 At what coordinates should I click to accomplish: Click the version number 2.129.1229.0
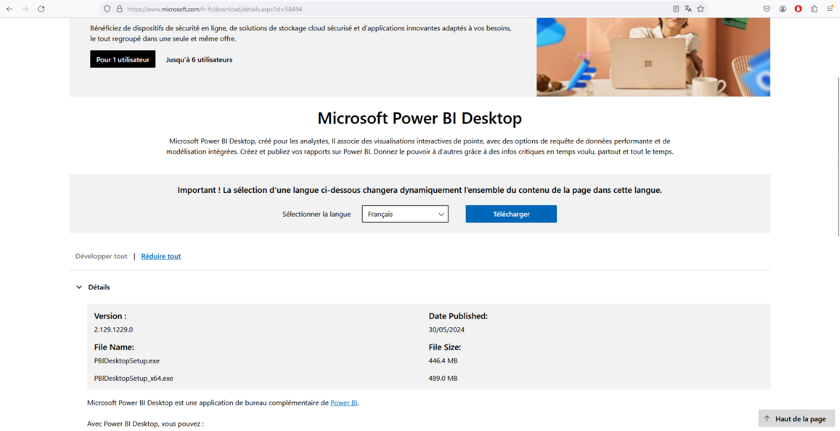coord(113,330)
